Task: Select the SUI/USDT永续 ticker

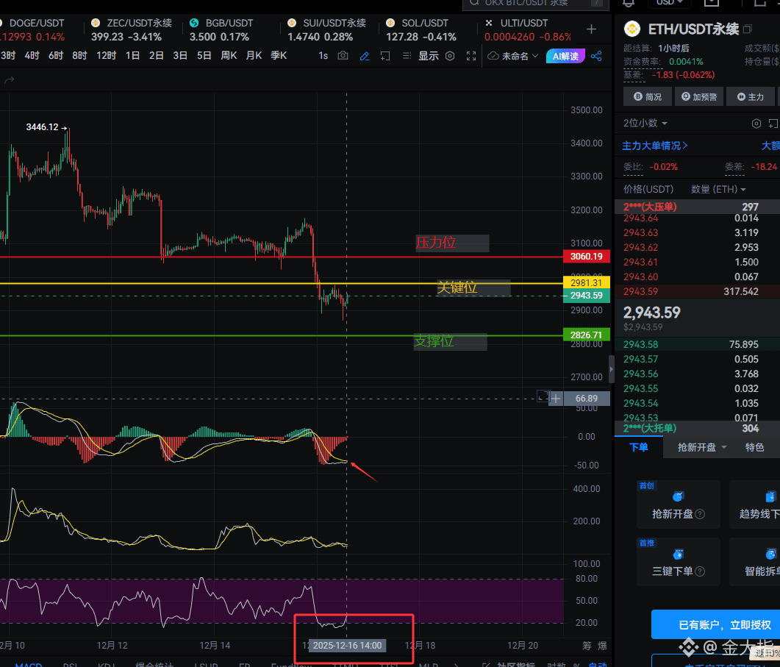Action: tap(326, 30)
